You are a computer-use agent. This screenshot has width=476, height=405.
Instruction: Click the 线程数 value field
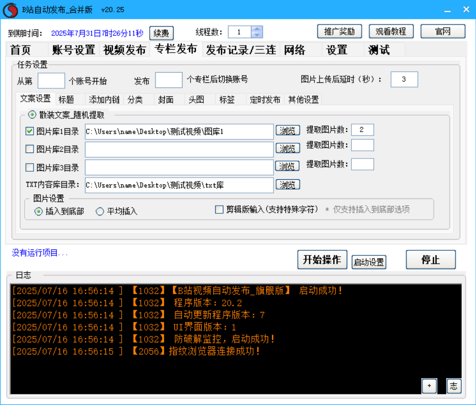240,32
